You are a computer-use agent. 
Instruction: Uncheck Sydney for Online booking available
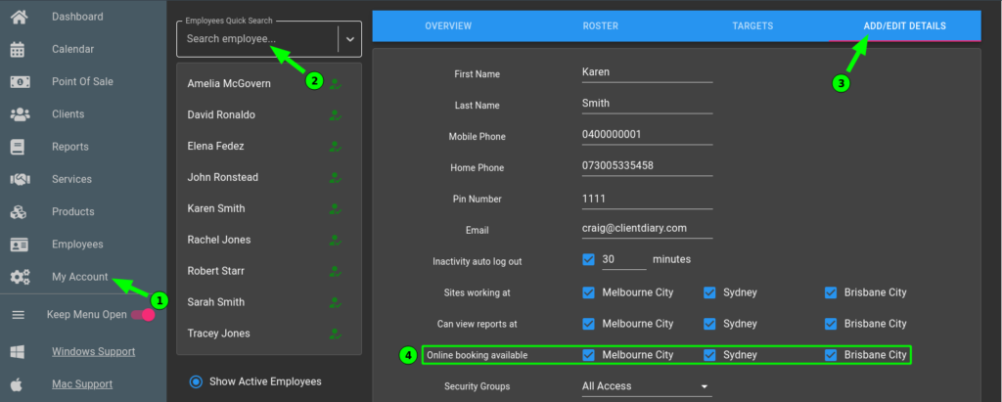(709, 355)
